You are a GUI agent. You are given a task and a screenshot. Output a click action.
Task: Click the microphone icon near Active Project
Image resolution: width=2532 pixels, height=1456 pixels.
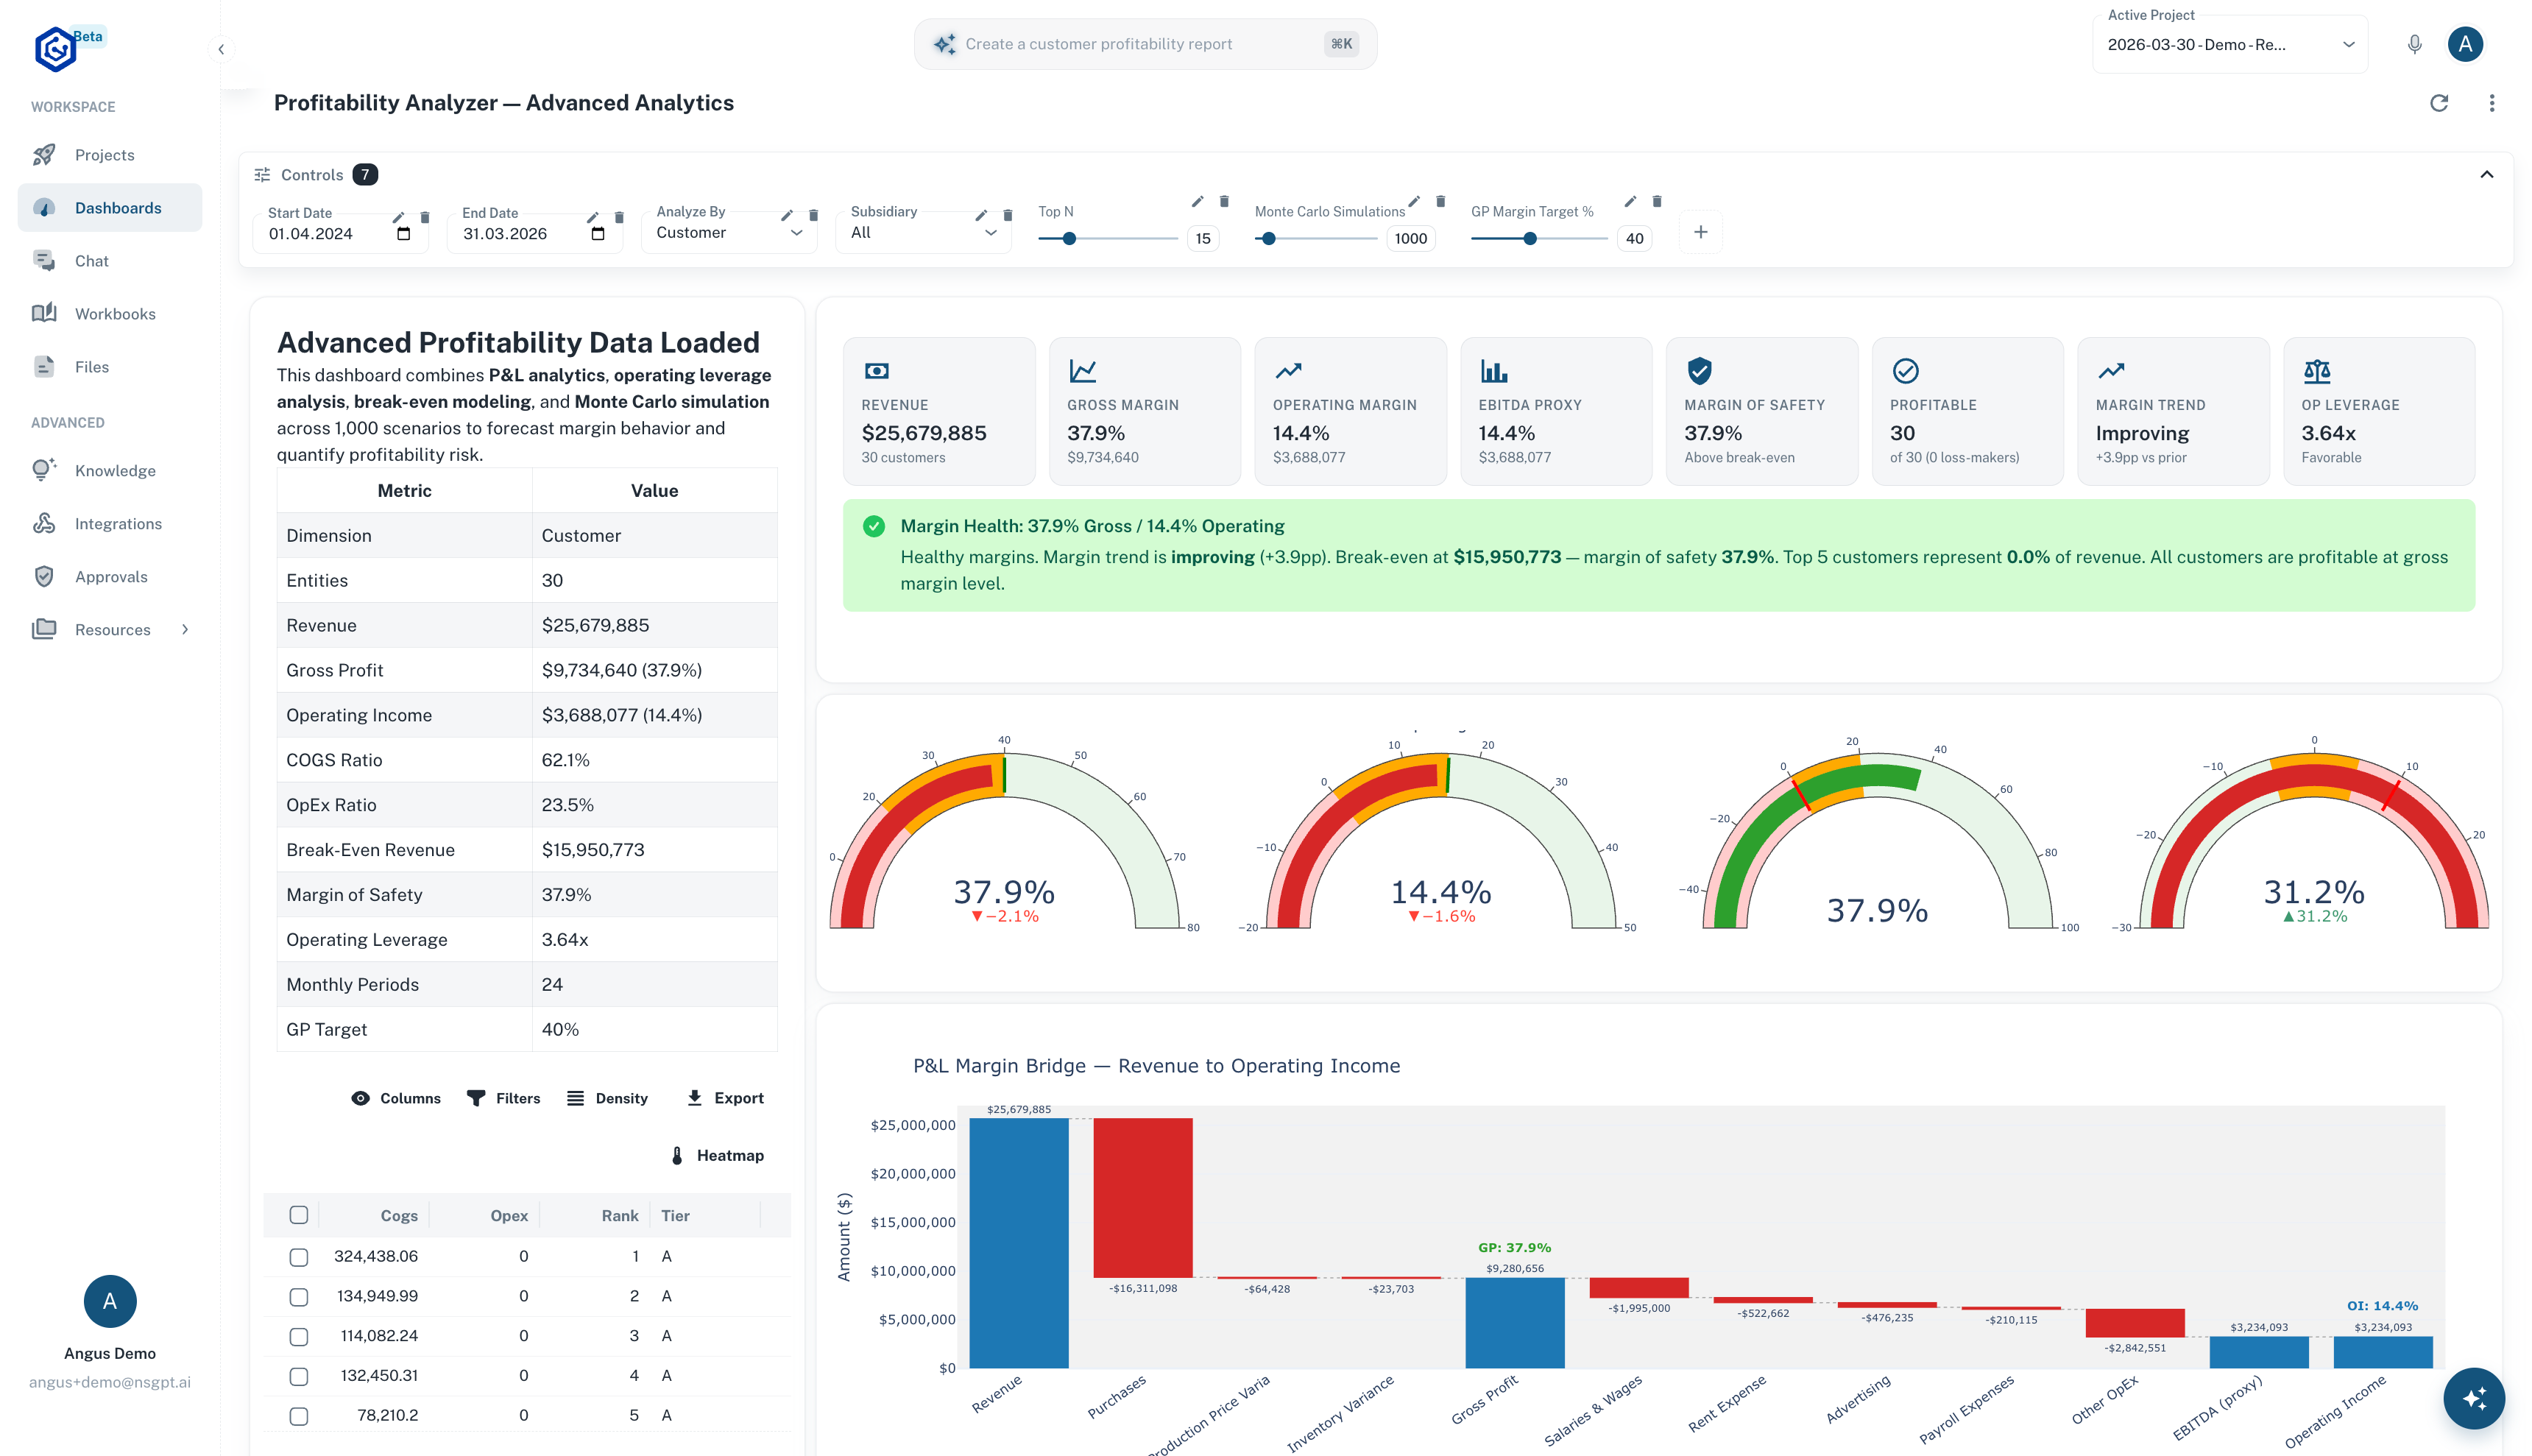click(x=2414, y=43)
